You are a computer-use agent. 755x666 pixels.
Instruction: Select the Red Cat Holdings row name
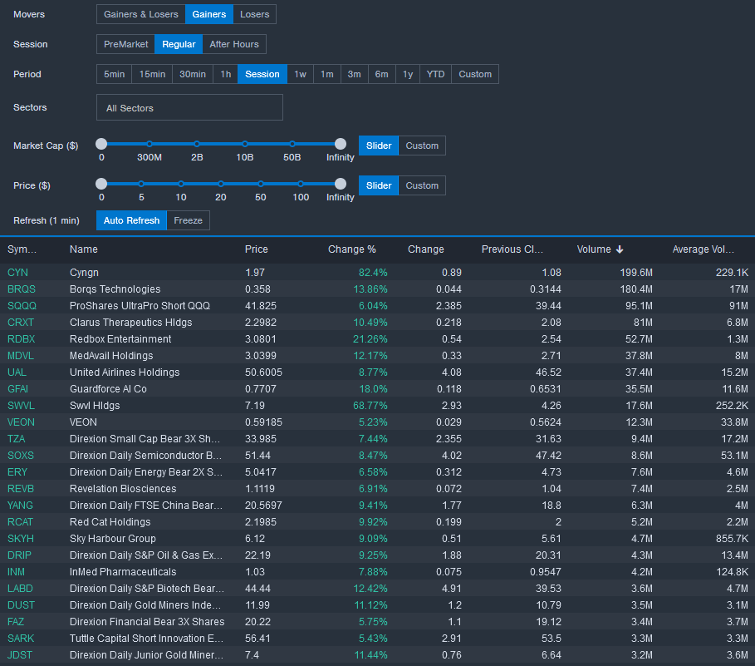(x=110, y=522)
